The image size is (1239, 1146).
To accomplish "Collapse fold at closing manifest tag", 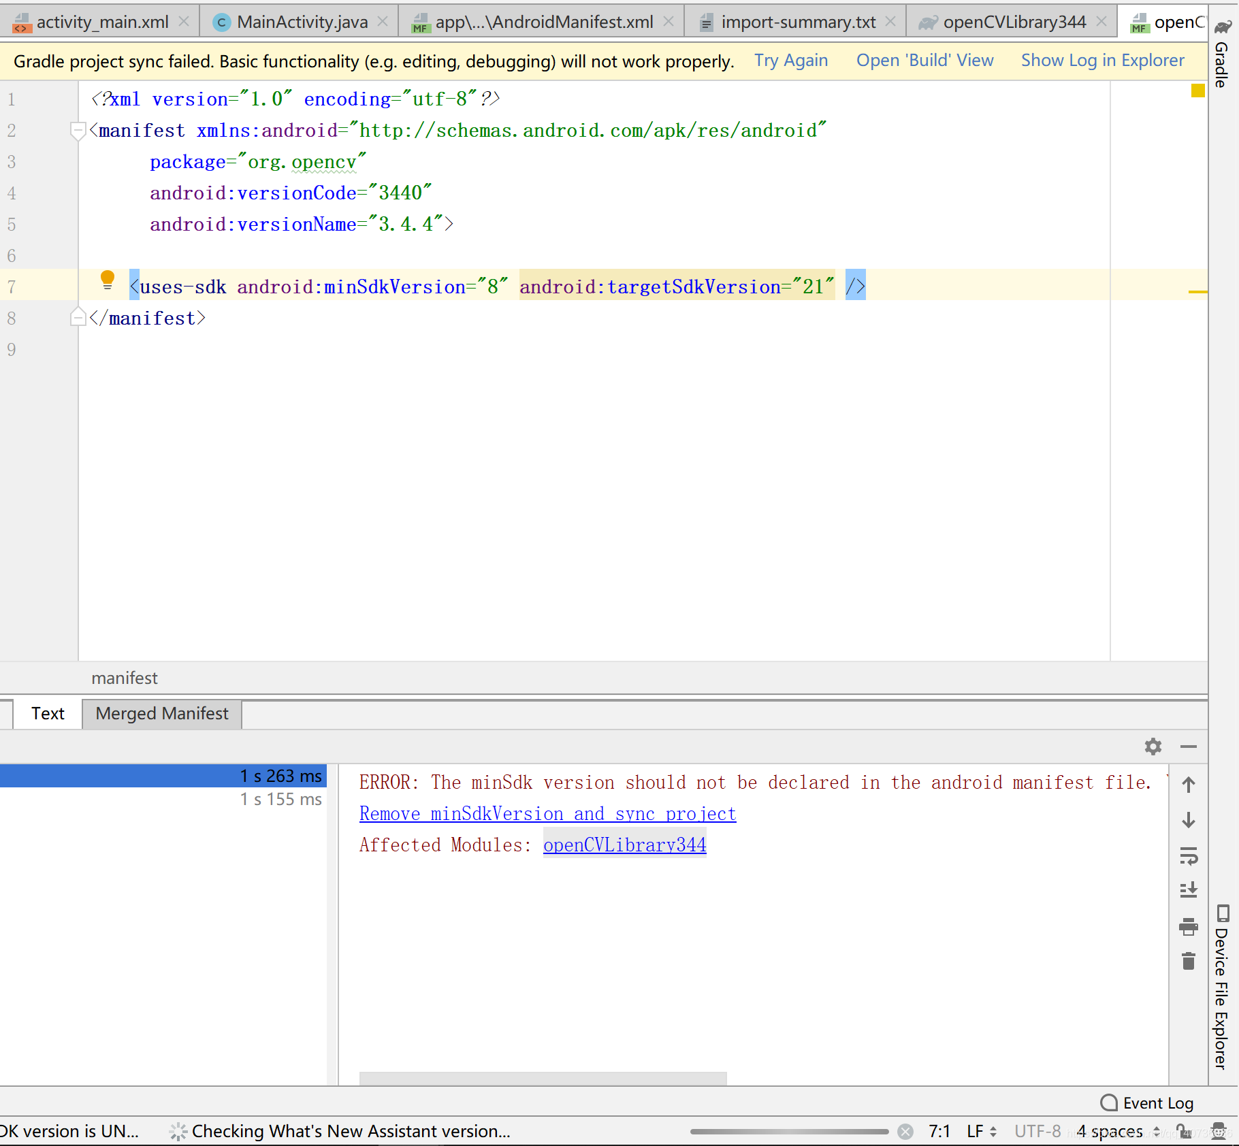I will 78,317.
